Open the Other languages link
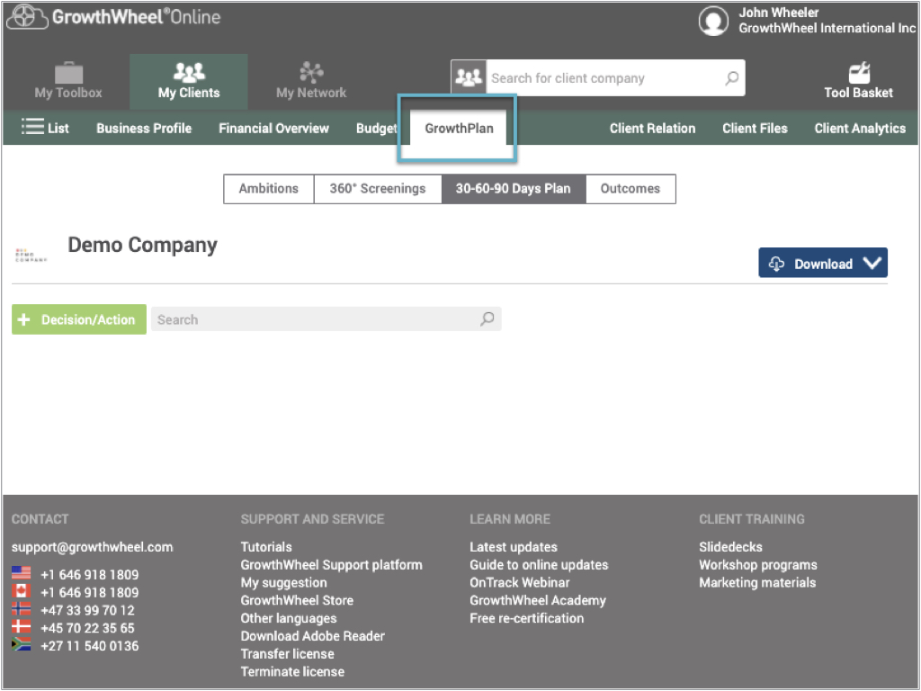 [289, 618]
